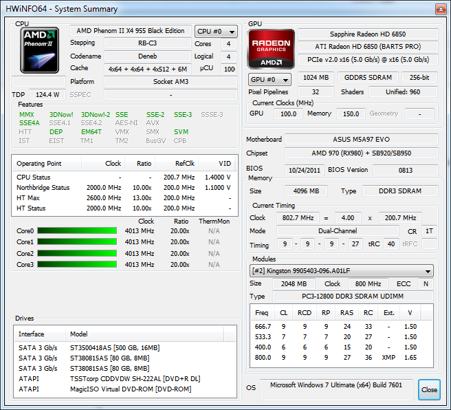The width and height of the screenshot is (451, 410).
Task: Click the Freq column header in modules table
Action: tap(262, 313)
